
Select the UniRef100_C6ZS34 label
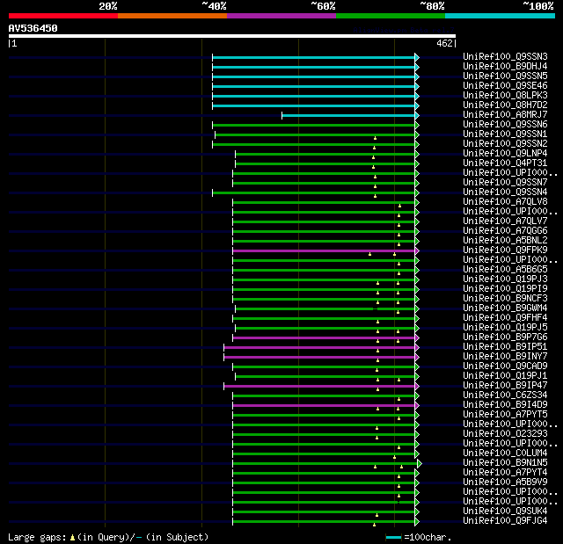[505, 395]
